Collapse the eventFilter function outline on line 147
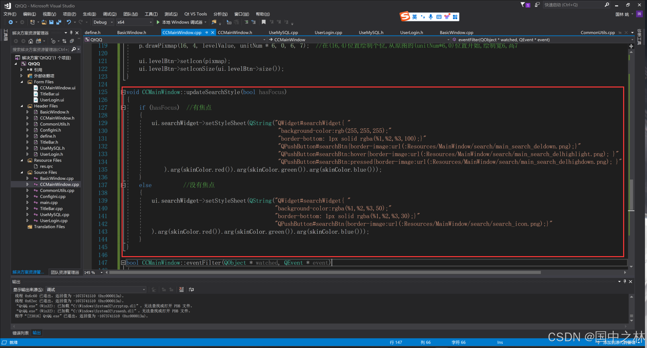This screenshot has width=647, height=348. coord(123,263)
